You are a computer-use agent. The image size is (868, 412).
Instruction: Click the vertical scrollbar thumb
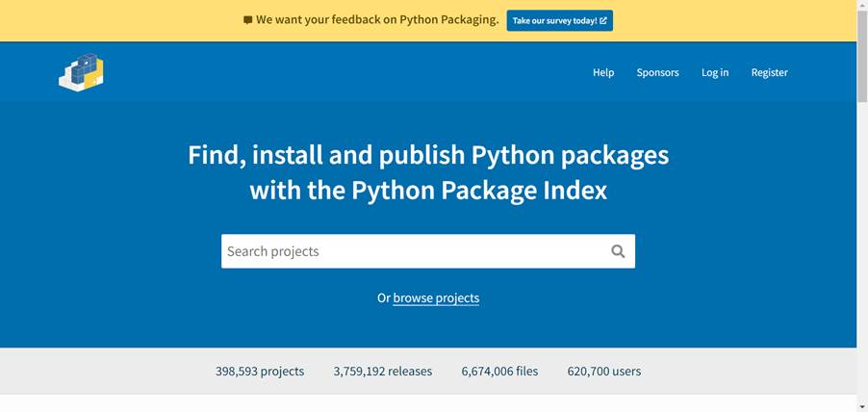coord(862,56)
